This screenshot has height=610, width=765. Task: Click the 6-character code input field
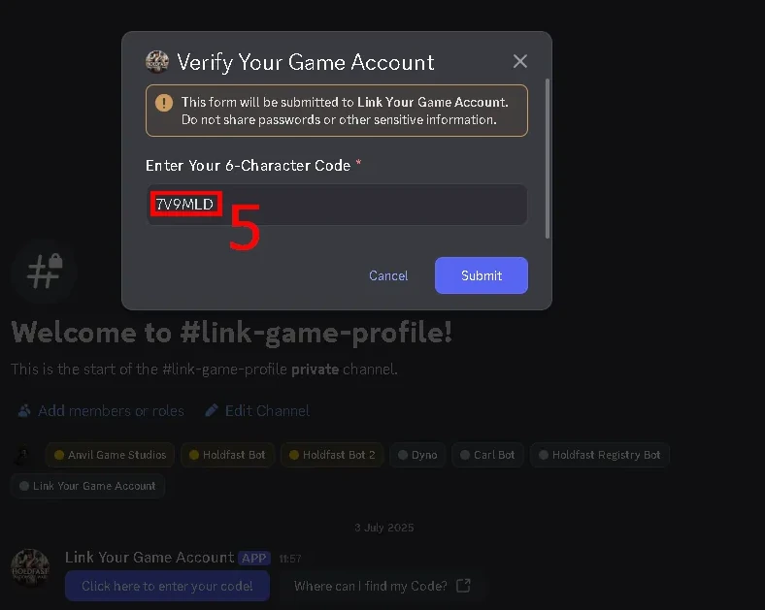[337, 205]
